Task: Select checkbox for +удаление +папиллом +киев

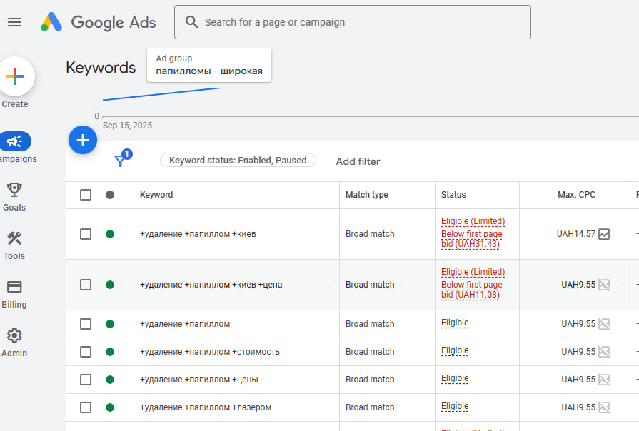Action: click(x=86, y=234)
